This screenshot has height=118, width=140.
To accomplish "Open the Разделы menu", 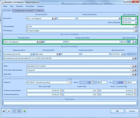I will pos(19,6).
